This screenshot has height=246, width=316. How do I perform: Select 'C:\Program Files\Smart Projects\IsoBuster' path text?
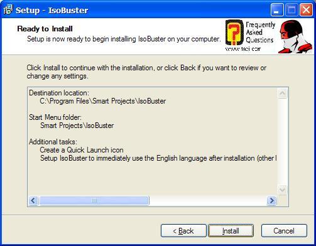[103, 101]
